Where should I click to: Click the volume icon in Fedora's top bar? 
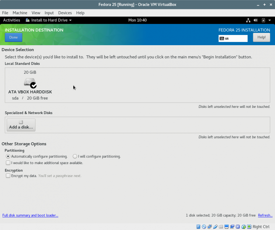[256, 20]
